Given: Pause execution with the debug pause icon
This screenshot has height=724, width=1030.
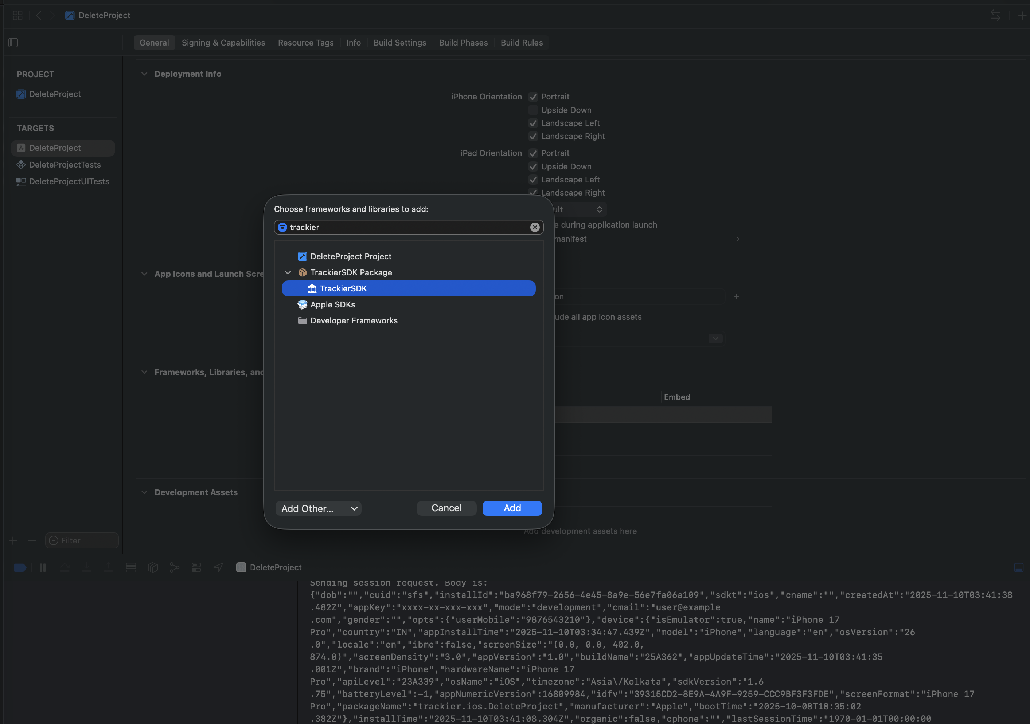Looking at the screenshot, I should tap(43, 567).
